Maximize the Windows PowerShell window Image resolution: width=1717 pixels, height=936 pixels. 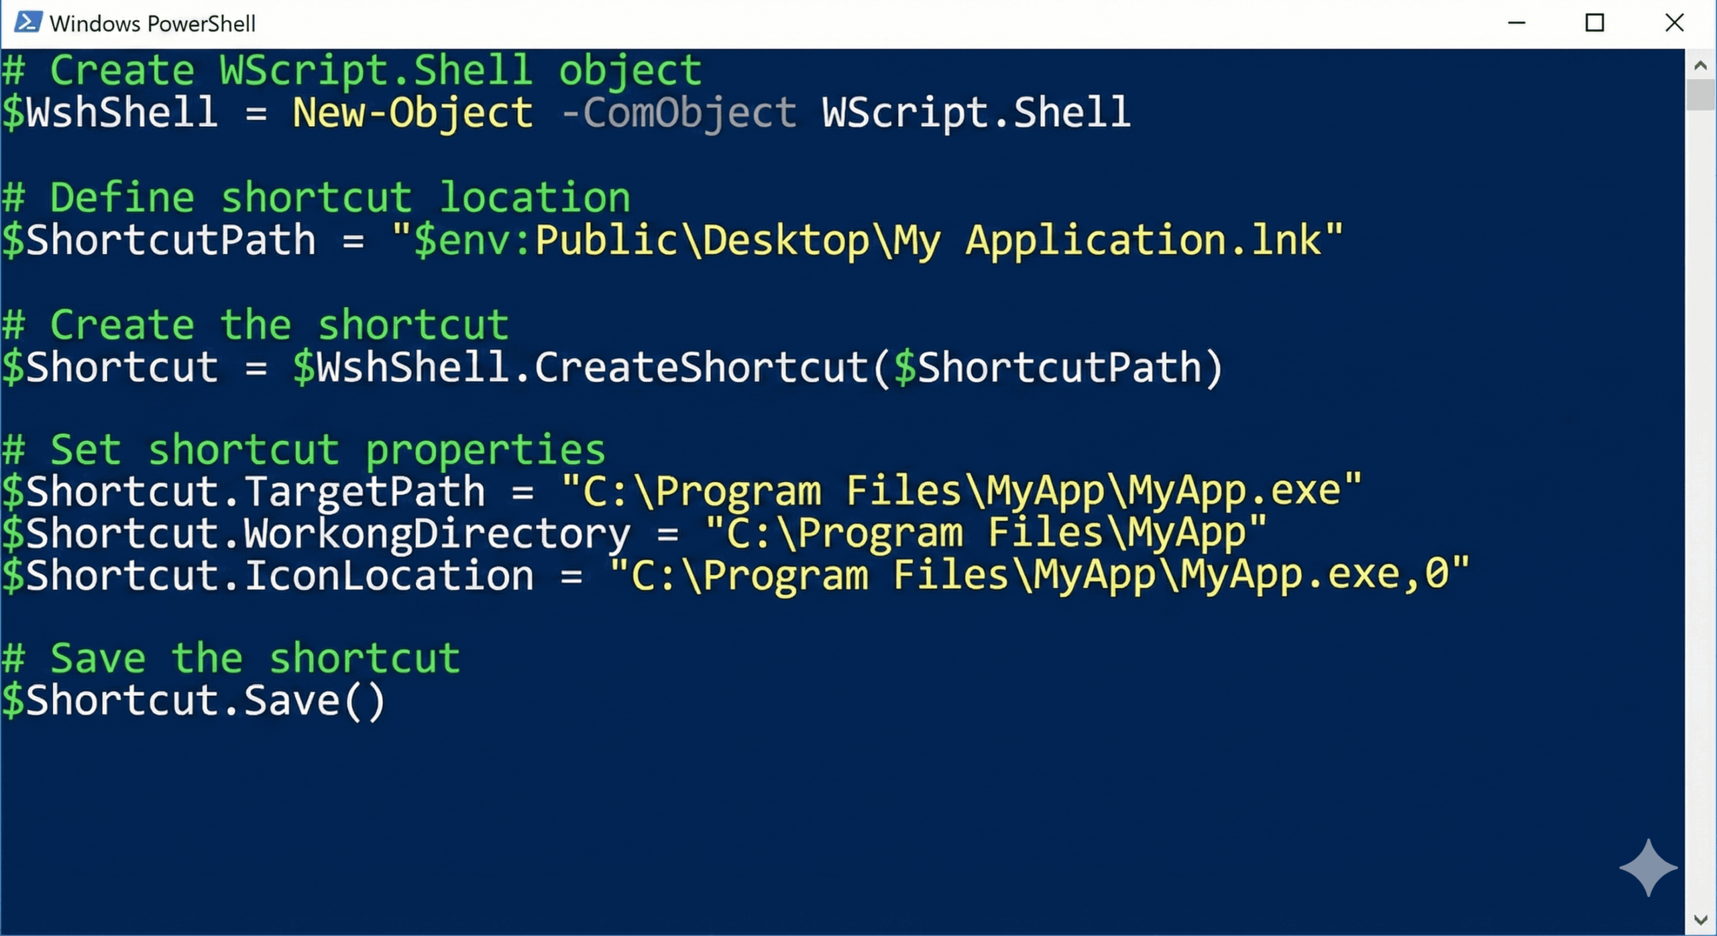point(1594,23)
